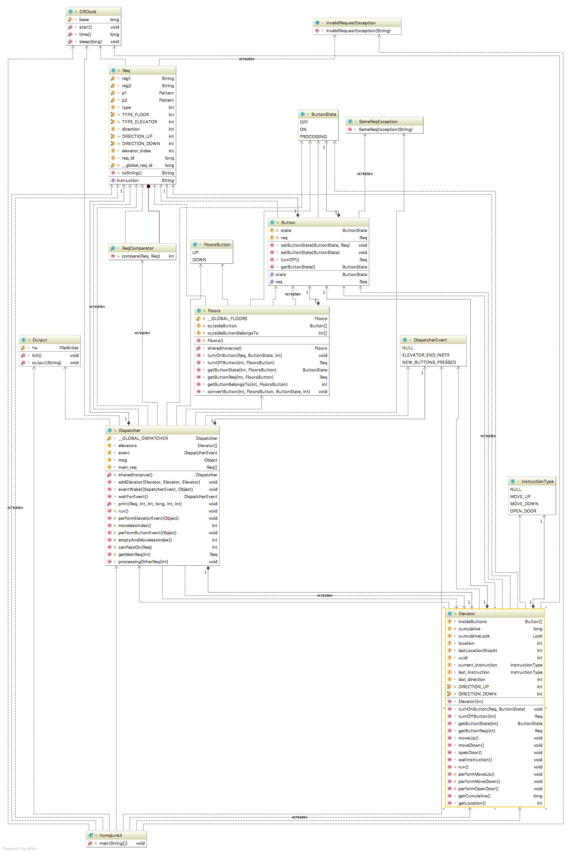Click the DIRECTION_DOWN field in Req
This screenshot has height=854, width=570.
(x=142, y=144)
